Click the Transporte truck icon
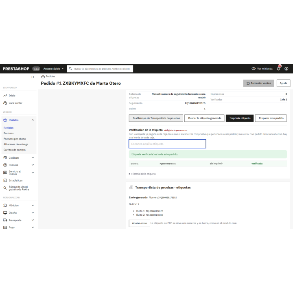This screenshot has width=293, height=293. click(5, 220)
